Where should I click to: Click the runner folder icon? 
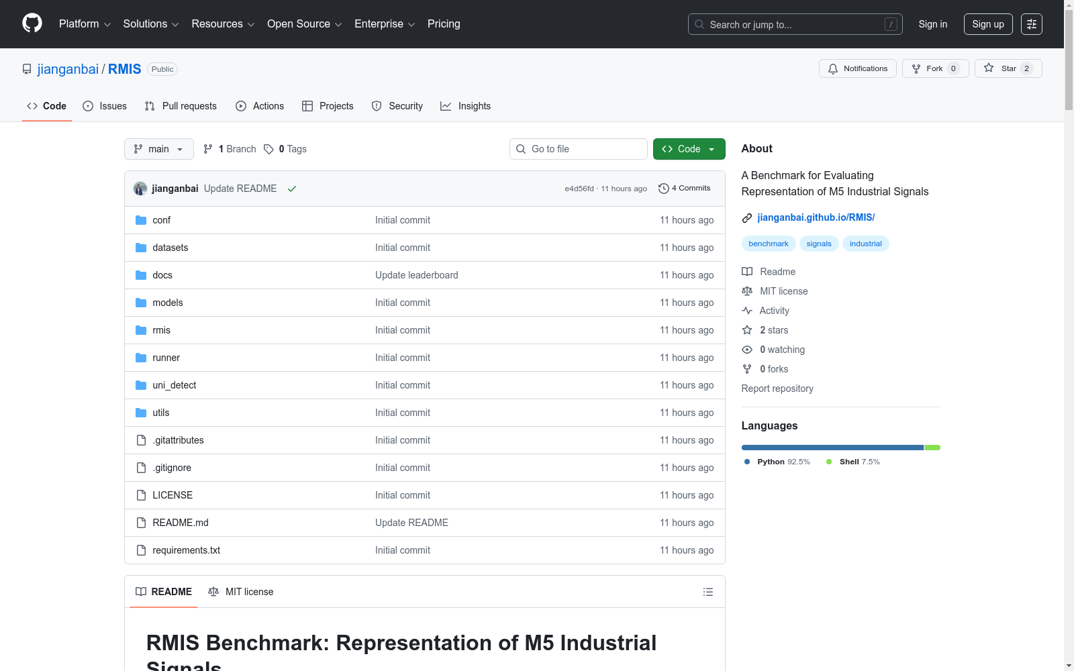(x=141, y=358)
